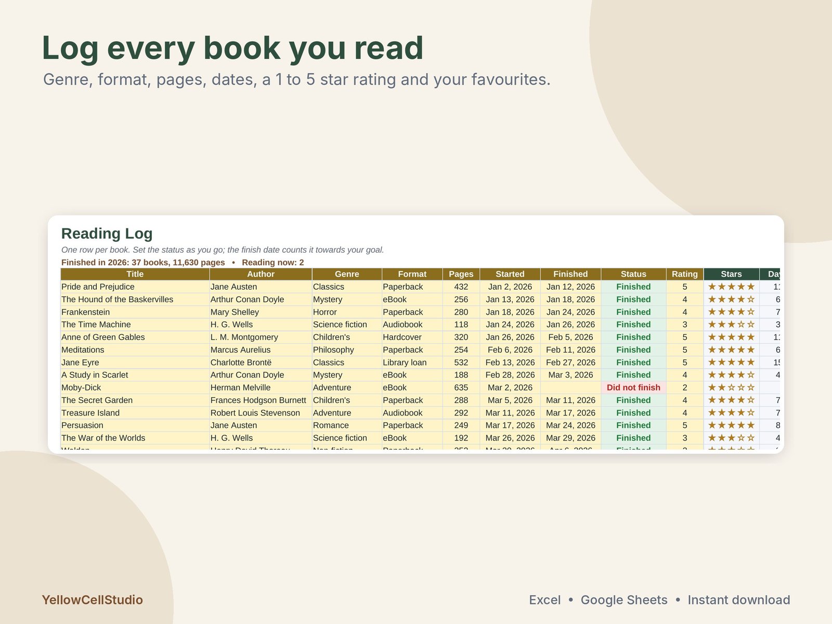Select the 635 pages cell
The image size is (832, 624).
(461, 387)
